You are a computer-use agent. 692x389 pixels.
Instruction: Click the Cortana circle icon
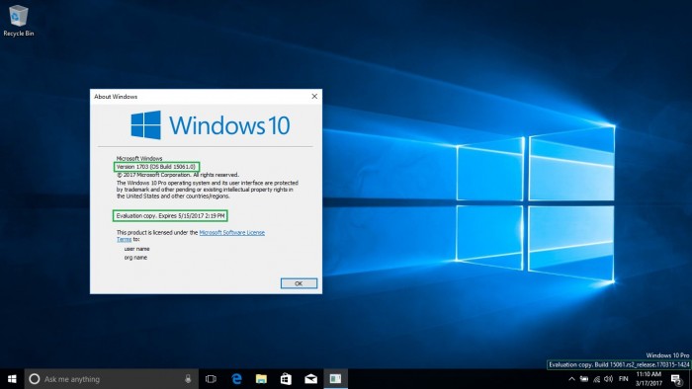click(x=34, y=379)
